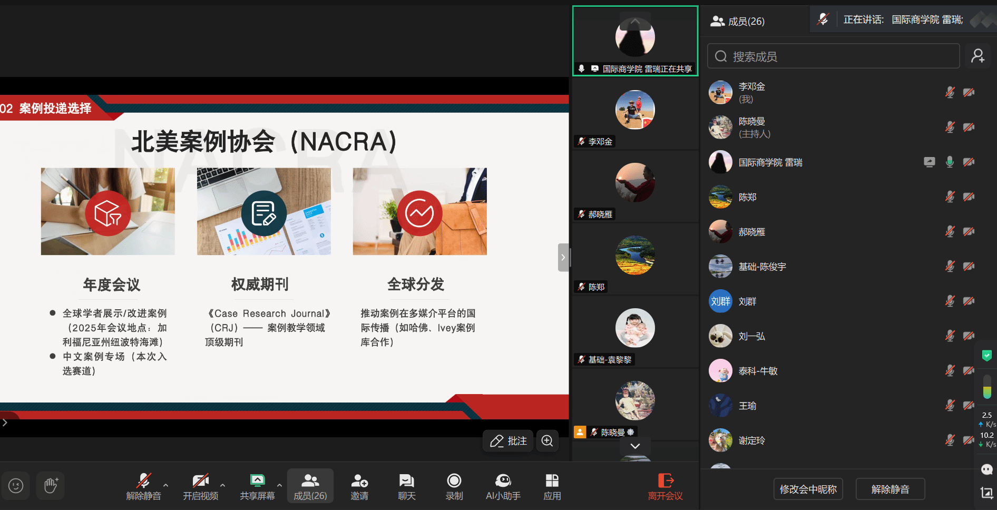Open the chat (聊天) panel
This screenshot has height=510, width=997.
point(406,486)
